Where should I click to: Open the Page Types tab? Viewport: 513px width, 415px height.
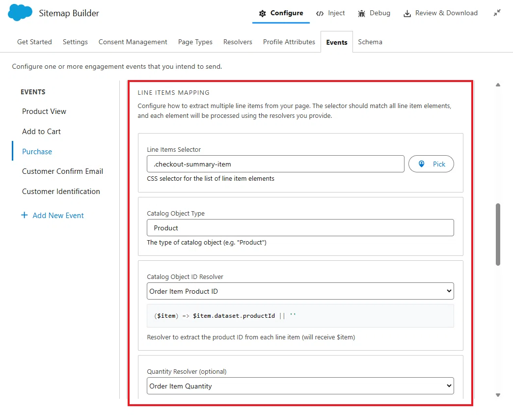click(x=195, y=42)
